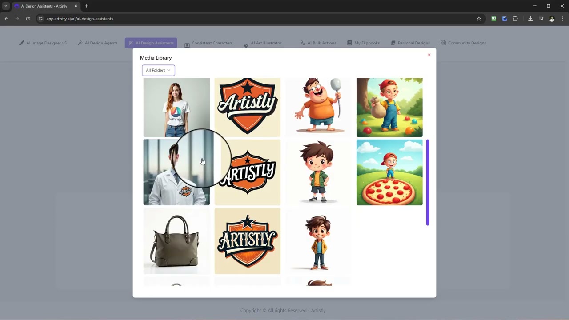Switch to AI Image Designer v5 tab
The width and height of the screenshot is (569, 320).
(x=43, y=43)
